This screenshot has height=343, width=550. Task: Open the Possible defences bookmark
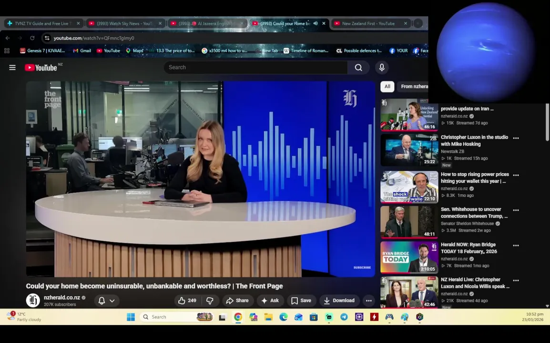click(x=359, y=50)
